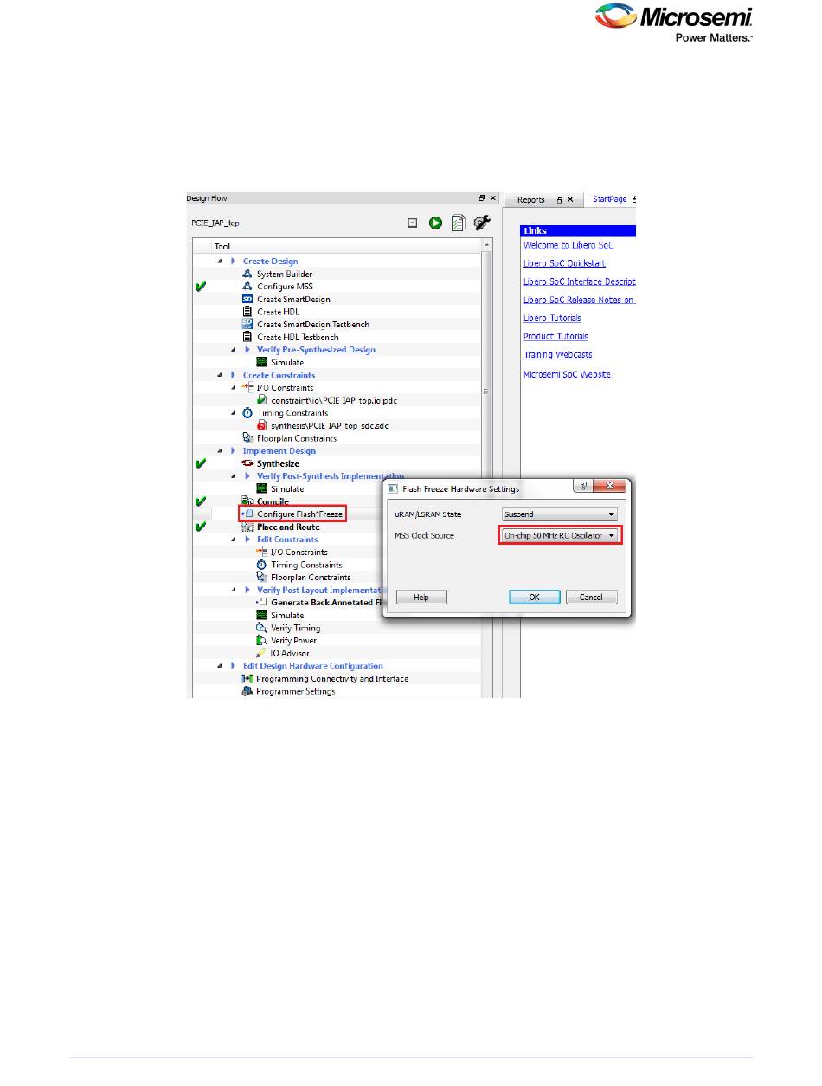The width and height of the screenshot is (822, 1086).
Task: Open the Libero SoC Quickstart link
Action: coord(564,263)
